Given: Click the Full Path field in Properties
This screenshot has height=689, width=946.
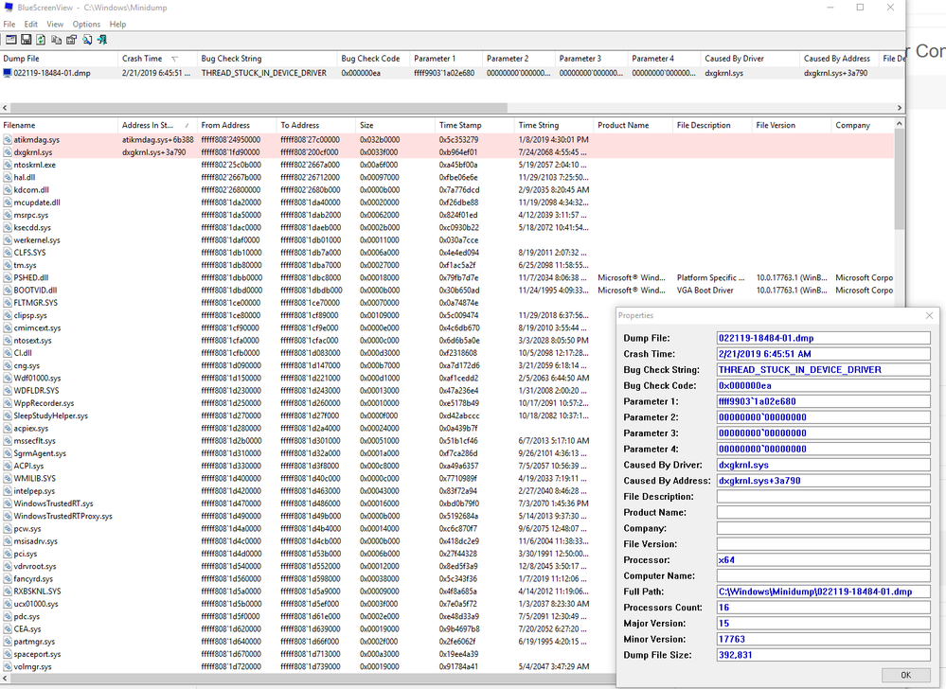Looking at the screenshot, I should pos(824,592).
